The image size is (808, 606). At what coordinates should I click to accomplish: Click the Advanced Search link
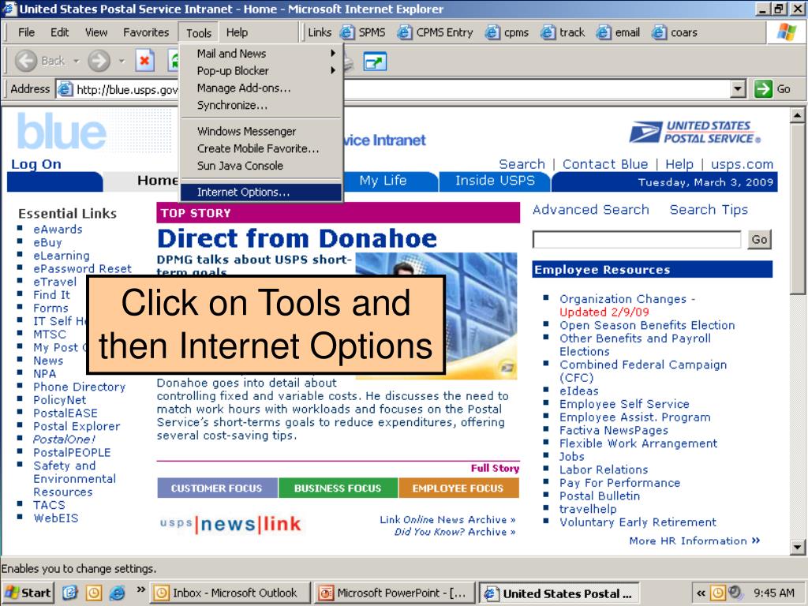click(590, 210)
